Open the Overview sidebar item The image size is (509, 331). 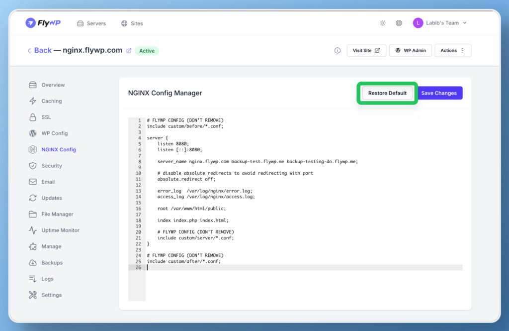47,85
